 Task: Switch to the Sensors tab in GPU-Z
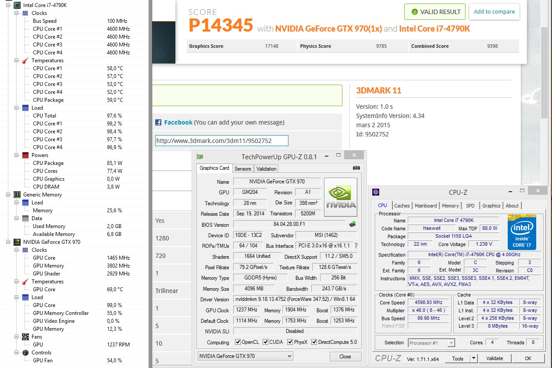(242, 168)
